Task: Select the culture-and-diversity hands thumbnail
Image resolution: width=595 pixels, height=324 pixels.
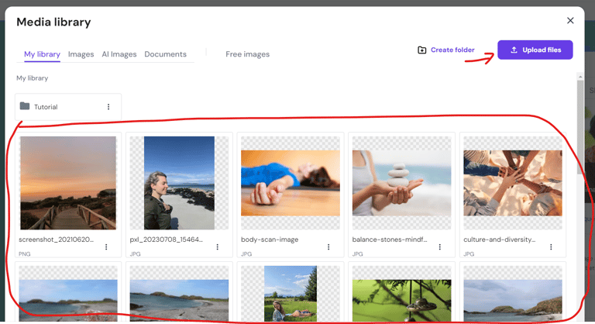Action: (x=513, y=183)
